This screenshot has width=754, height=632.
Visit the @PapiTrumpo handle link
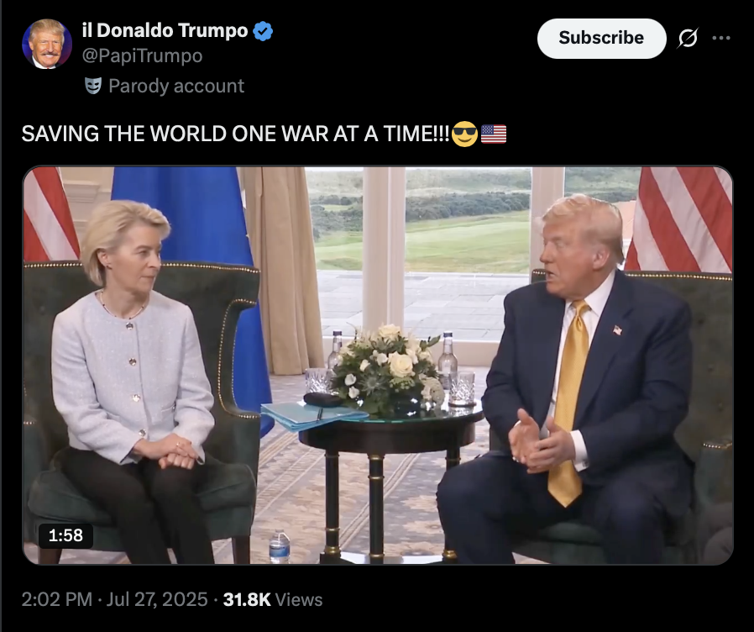click(x=143, y=55)
